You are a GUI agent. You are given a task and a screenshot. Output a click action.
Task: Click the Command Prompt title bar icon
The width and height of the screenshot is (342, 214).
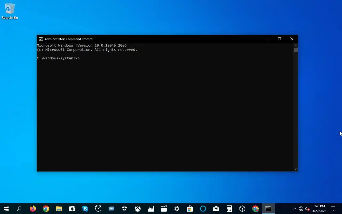click(x=41, y=39)
